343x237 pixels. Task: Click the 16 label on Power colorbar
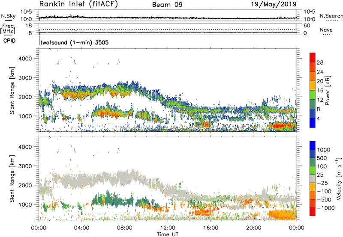tap(320, 91)
